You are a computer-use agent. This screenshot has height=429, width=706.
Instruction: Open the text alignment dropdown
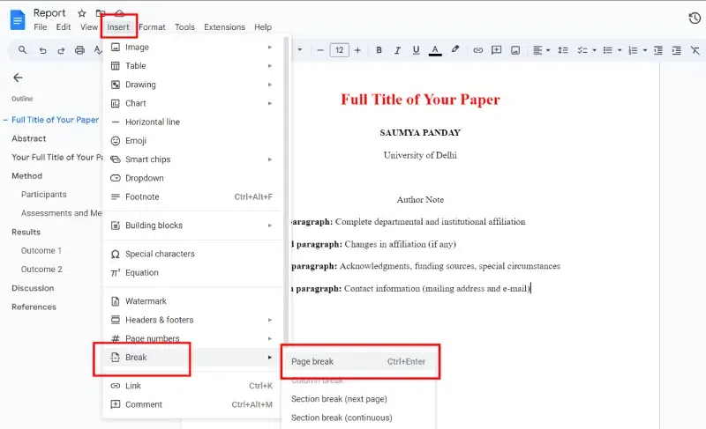542,50
